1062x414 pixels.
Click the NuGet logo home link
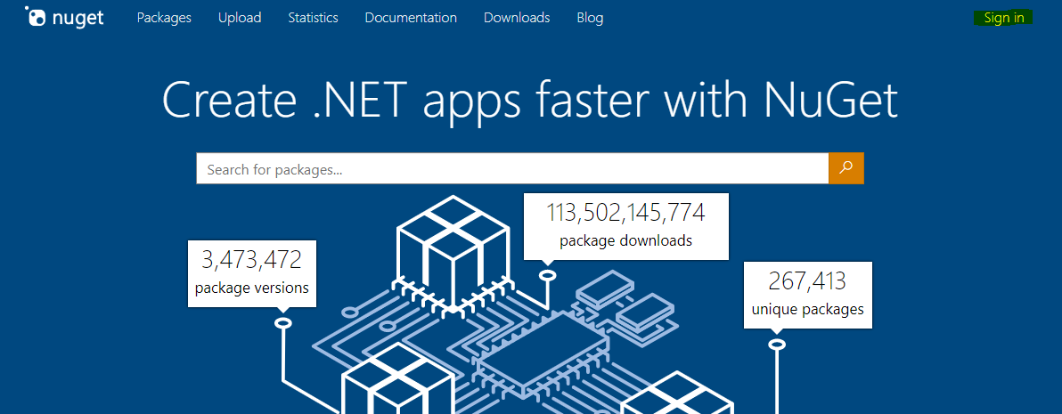64,17
